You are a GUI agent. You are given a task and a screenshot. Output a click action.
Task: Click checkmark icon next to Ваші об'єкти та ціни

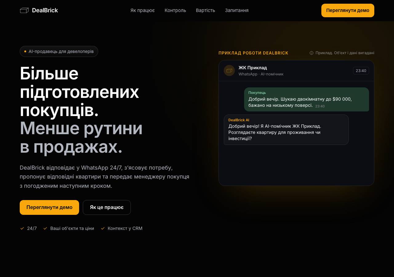coord(45,228)
